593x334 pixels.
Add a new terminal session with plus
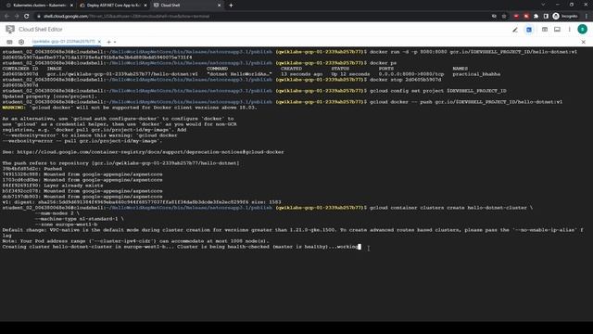click(109, 42)
